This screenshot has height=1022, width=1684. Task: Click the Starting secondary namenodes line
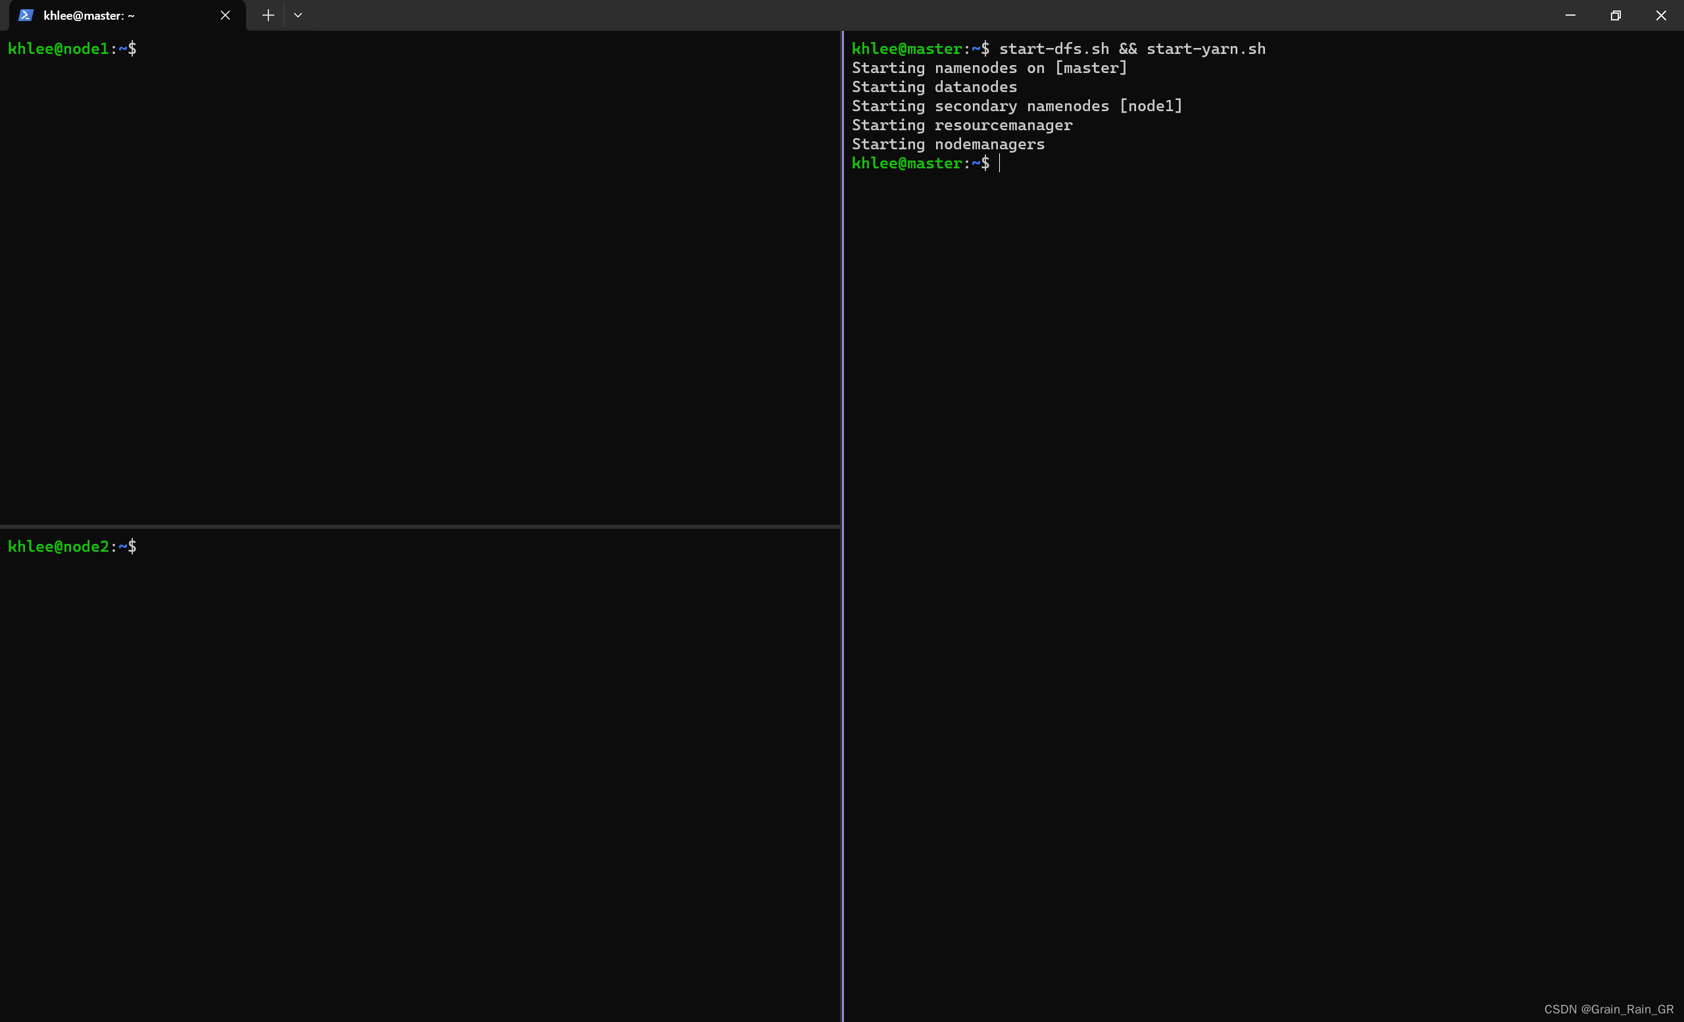[x=1016, y=106]
